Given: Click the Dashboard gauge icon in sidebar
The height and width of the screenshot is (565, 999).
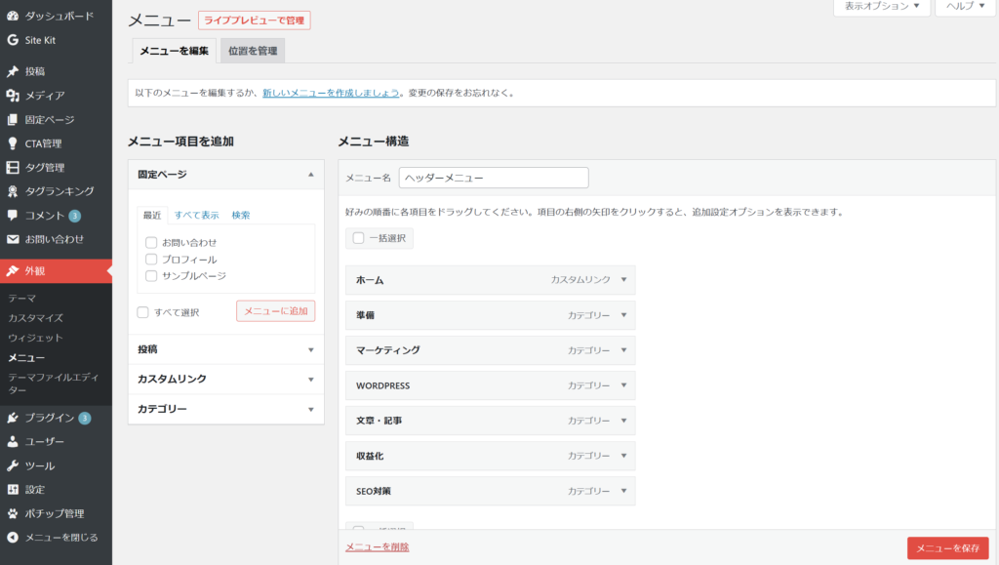Looking at the screenshot, I should [x=13, y=17].
